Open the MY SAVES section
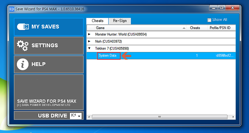This screenshot has width=249, height=133. 49,27
